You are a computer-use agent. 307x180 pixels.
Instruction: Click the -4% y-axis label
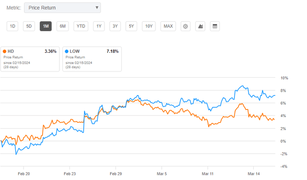click(x=283, y=167)
